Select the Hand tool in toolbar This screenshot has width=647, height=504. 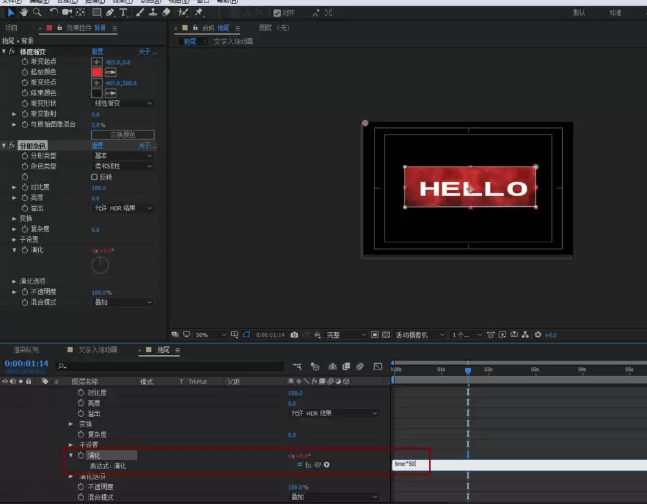click(x=24, y=12)
